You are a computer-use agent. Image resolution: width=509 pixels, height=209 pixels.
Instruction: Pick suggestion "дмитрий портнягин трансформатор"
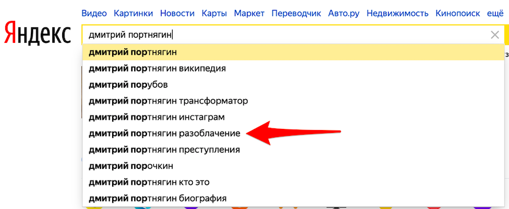(293, 101)
